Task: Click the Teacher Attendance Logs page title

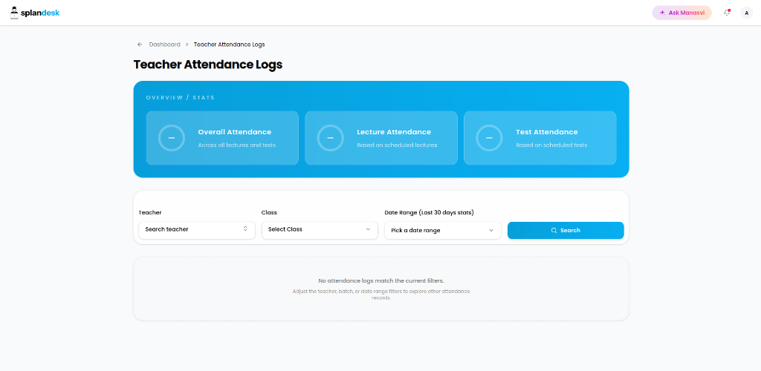Action: click(208, 65)
